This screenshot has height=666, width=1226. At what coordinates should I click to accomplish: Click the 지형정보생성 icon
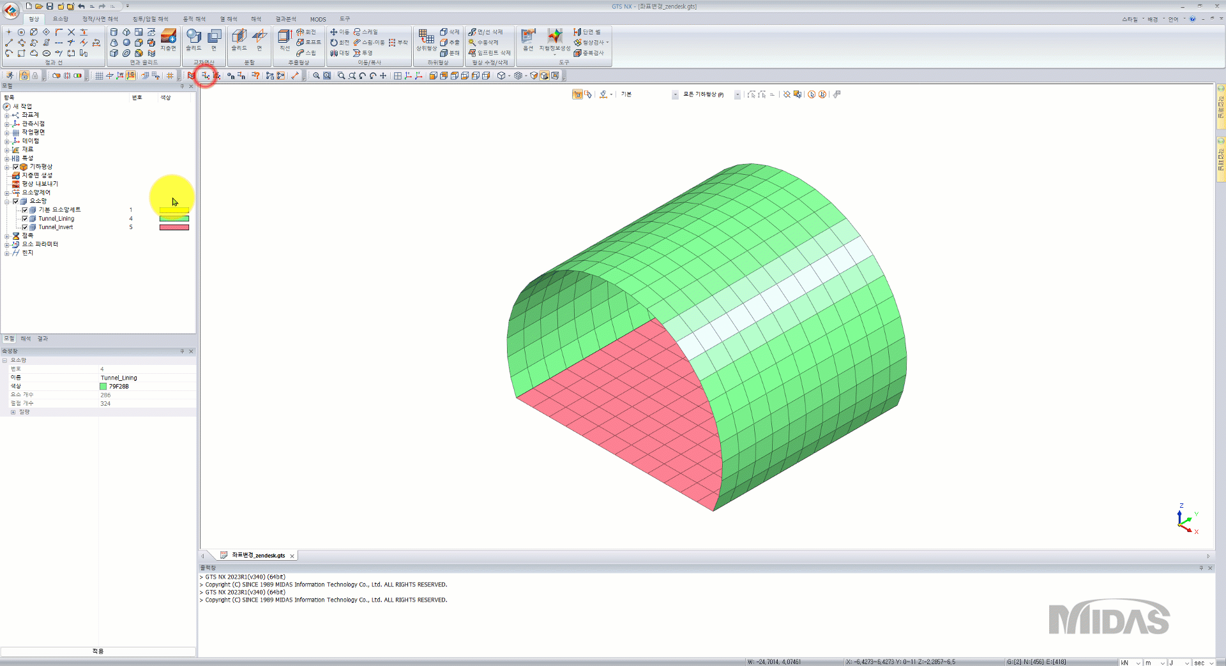tap(555, 40)
